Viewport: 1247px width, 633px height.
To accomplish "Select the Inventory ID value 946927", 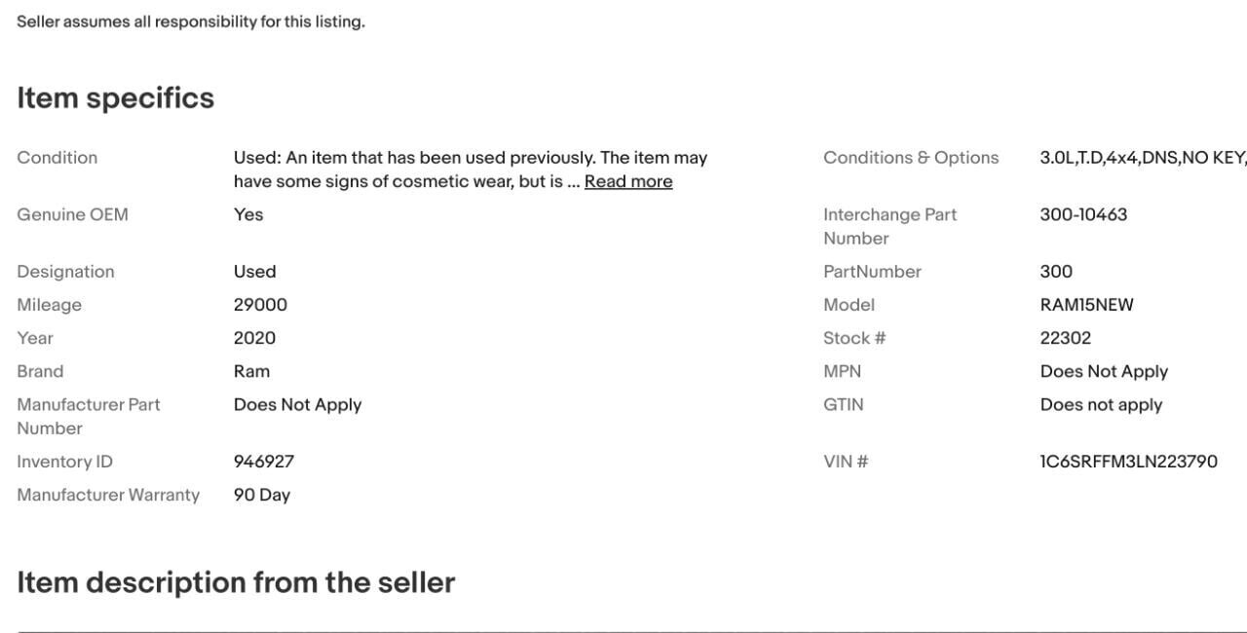I will (x=263, y=462).
